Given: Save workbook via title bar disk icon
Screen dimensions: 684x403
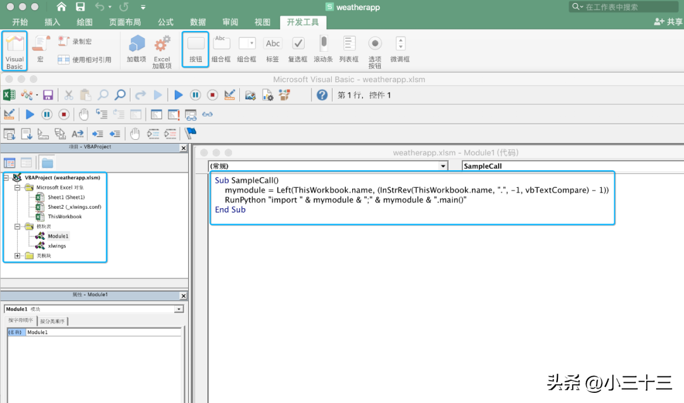Looking at the screenshot, I should [x=80, y=6].
